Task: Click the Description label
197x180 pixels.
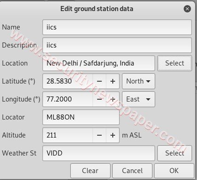Action: click(x=19, y=45)
